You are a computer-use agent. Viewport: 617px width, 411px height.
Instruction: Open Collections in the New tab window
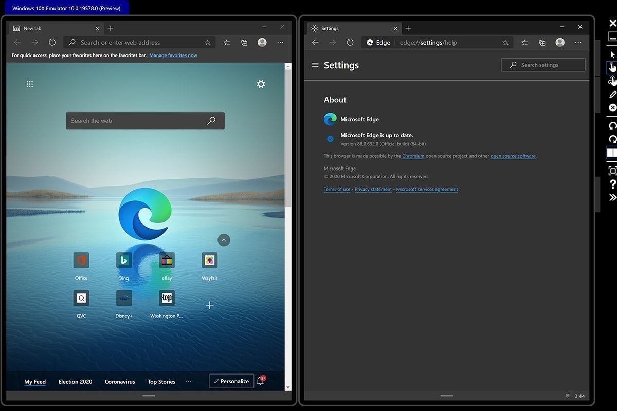point(245,43)
